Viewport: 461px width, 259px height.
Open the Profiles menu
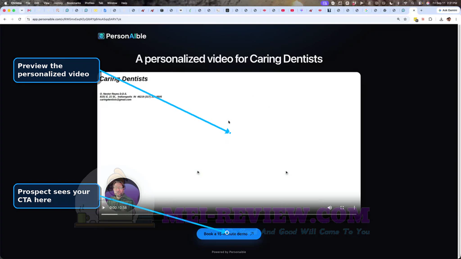click(x=90, y=3)
